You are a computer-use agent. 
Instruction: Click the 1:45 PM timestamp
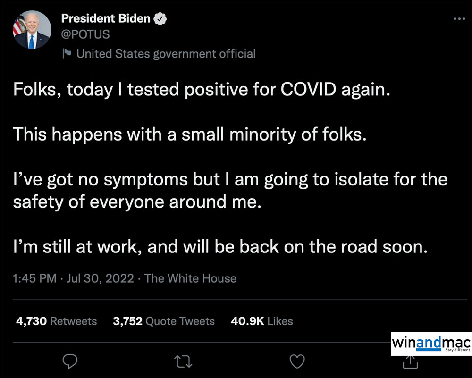pyautogui.click(x=35, y=278)
